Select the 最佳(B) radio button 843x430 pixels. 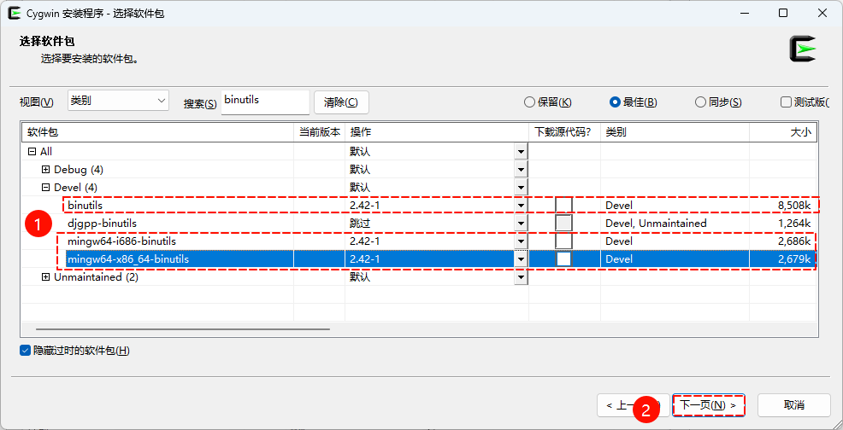(633, 102)
